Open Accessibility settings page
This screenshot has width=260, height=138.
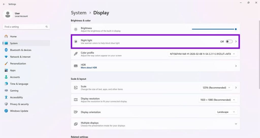(26, 97)
